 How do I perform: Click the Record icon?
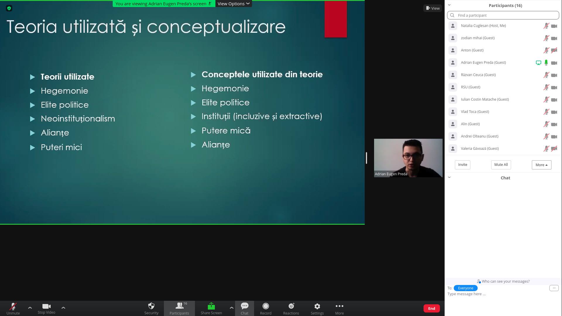[x=265, y=306]
